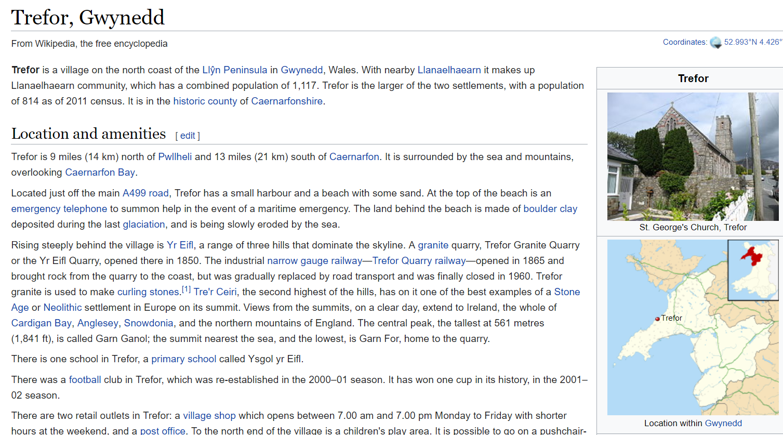Open the Caernarfonshire link
Image resolution: width=783 pixels, height=435 pixels.
tap(287, 101)
